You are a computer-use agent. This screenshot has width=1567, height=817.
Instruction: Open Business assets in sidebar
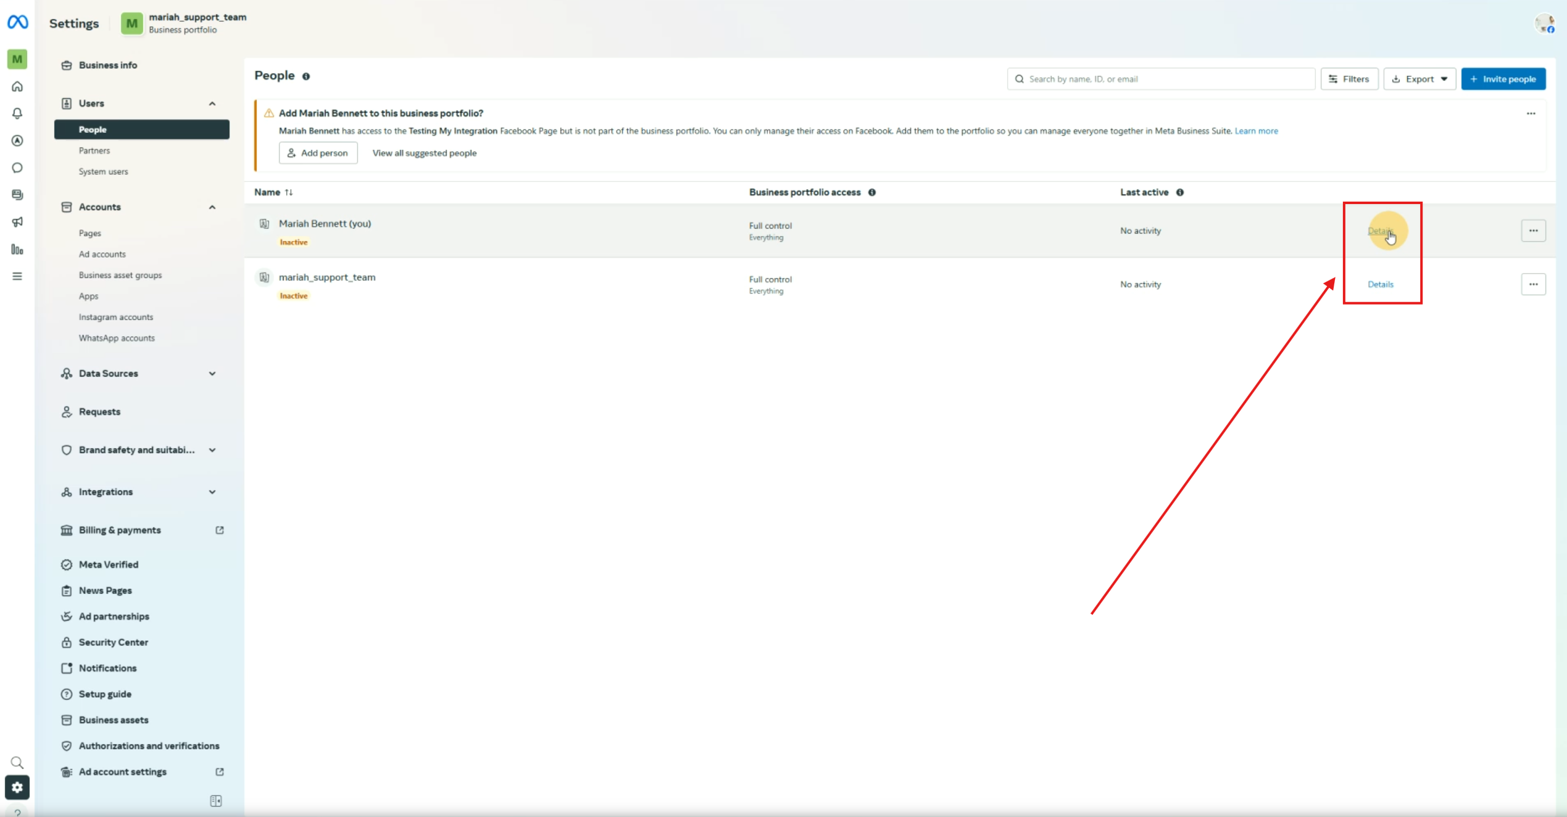pyautogui.click(x=114, y=720)
